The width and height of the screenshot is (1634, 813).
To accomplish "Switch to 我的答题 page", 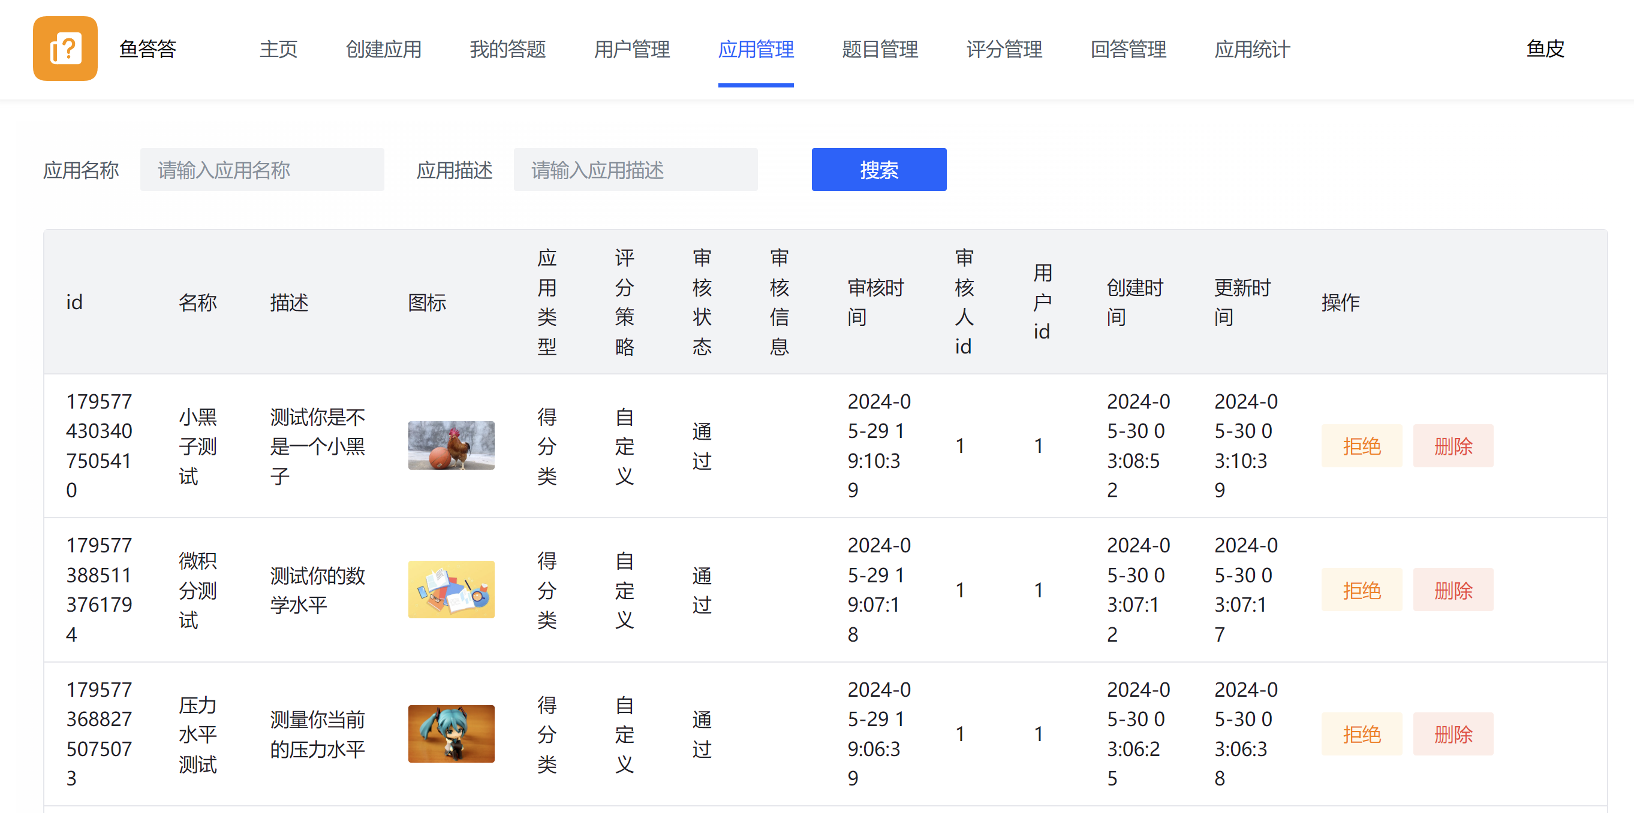I will [507, 49].
